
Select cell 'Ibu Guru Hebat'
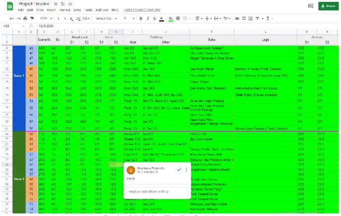(212, 139)
